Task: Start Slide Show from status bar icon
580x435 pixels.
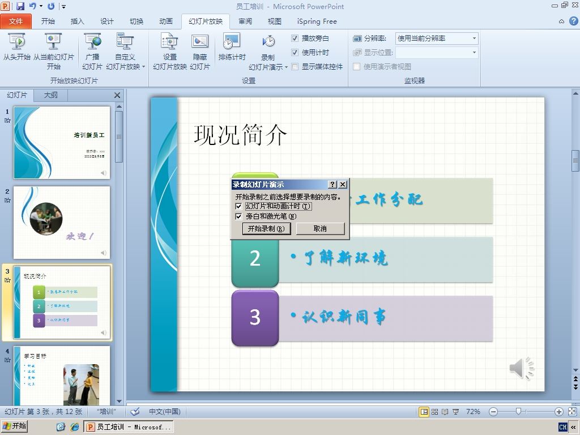Action: coord(456,412)
